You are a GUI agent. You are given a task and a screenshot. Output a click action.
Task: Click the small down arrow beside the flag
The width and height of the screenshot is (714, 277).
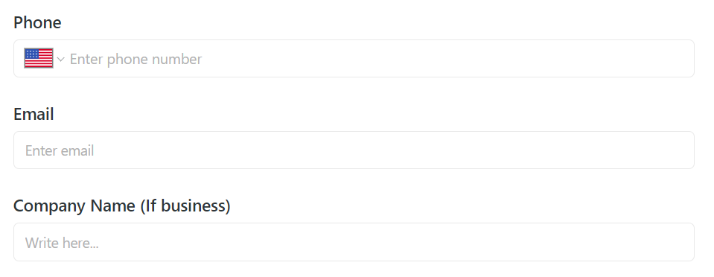click(60, 60)
